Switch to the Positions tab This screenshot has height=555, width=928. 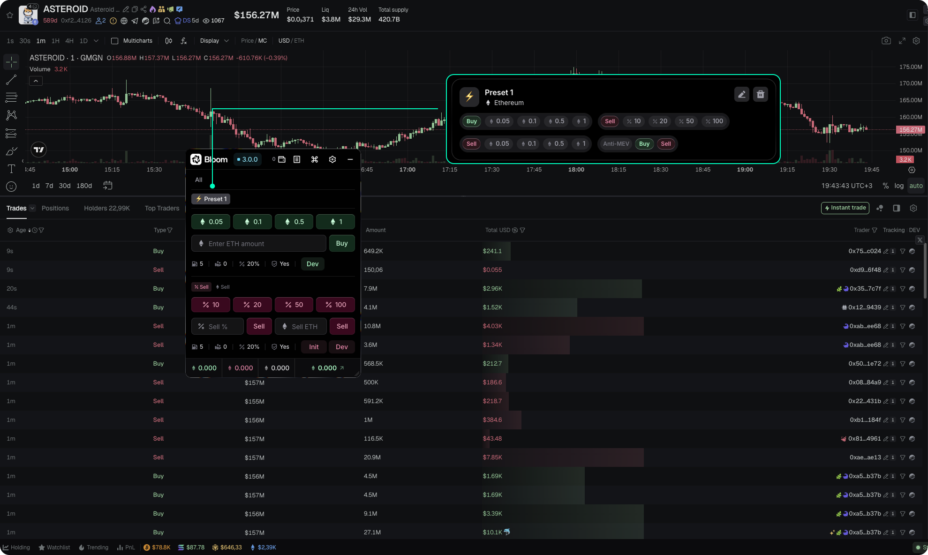point(55,208)
